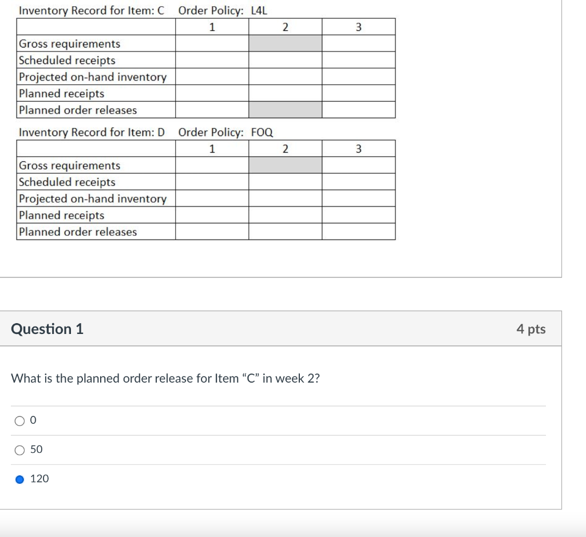Click the Projected on-hand inventory week 1 cell for Item D
The height and width of the screenshot is (537, 586).
(212, 198)
